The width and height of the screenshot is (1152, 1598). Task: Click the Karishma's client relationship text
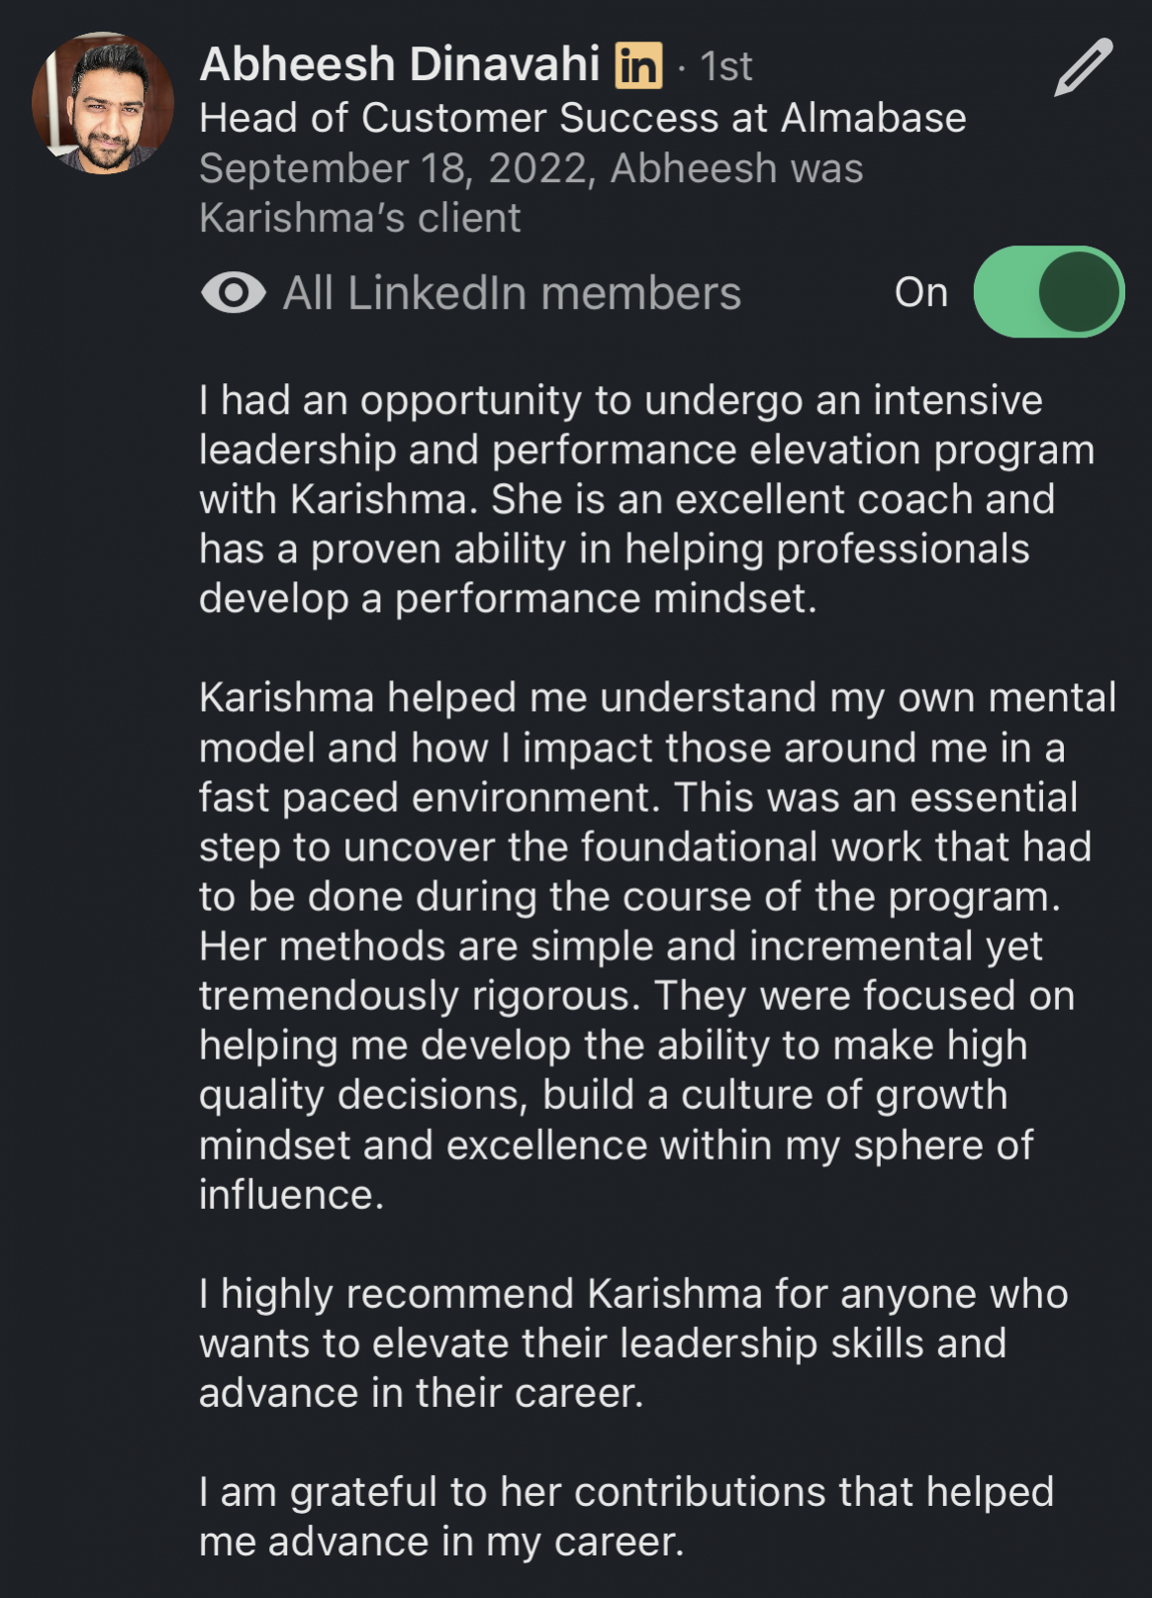pyautogui.click(x=359, y=218)
